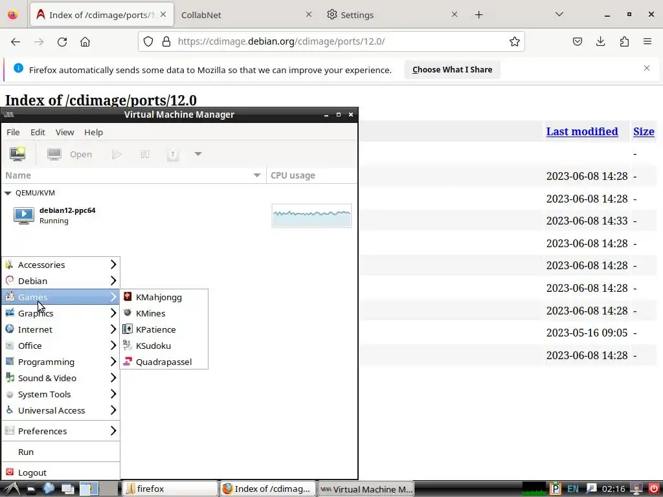Sort listing by Last modified link

tap(582, 131)
